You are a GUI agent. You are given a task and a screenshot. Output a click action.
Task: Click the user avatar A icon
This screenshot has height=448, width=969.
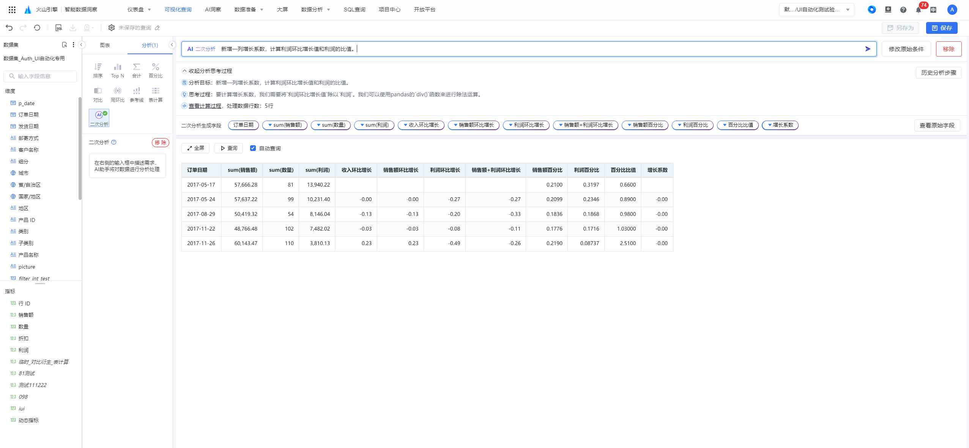952,10
